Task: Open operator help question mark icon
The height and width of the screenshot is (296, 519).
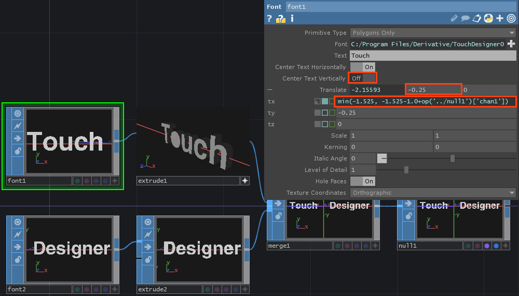Action: click(x=269, y=19)
